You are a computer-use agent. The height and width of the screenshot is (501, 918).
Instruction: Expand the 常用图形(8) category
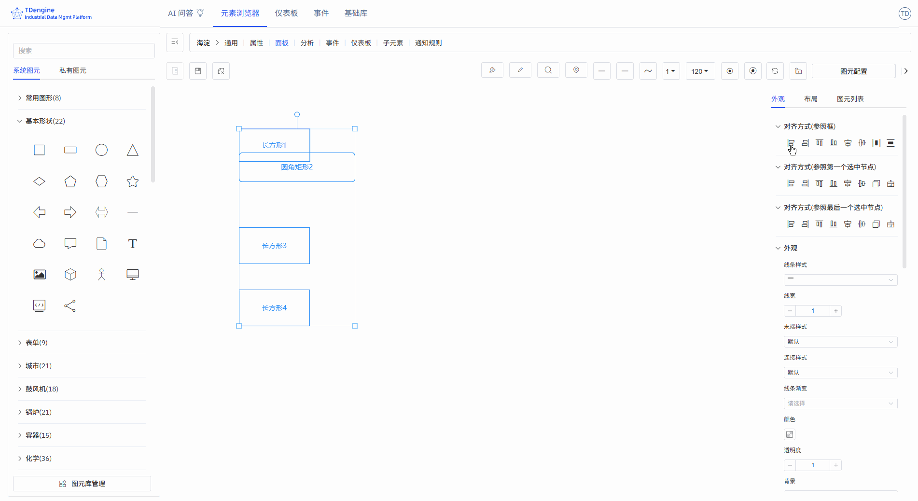(x=43, y=98)
